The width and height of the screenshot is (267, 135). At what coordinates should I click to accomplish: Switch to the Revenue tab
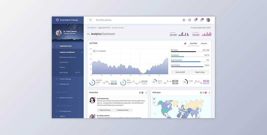click(x=204, y=43)
